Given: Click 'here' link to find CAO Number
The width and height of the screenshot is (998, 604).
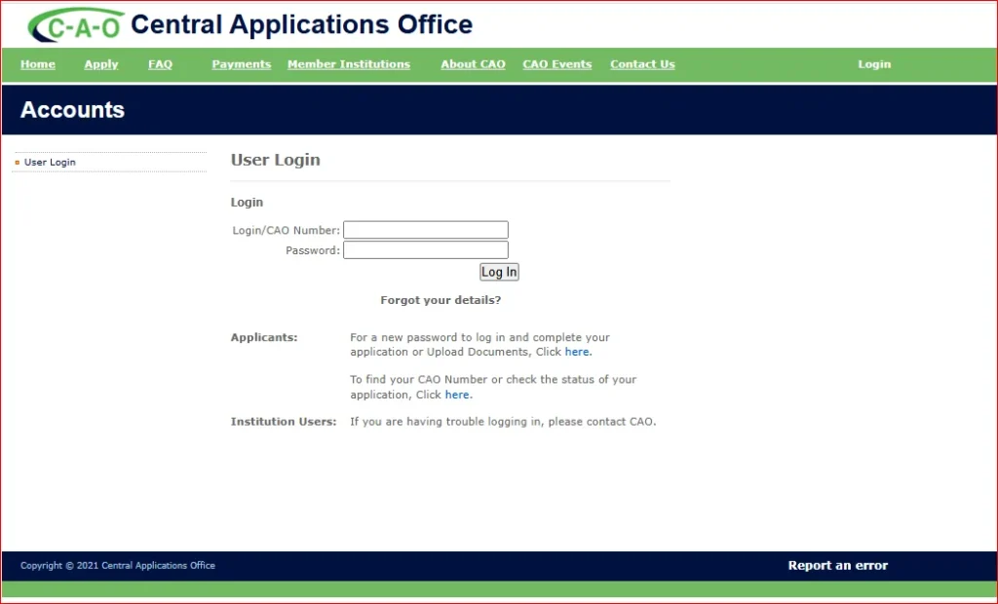Looking at the screenshot, I should (457, 395).
